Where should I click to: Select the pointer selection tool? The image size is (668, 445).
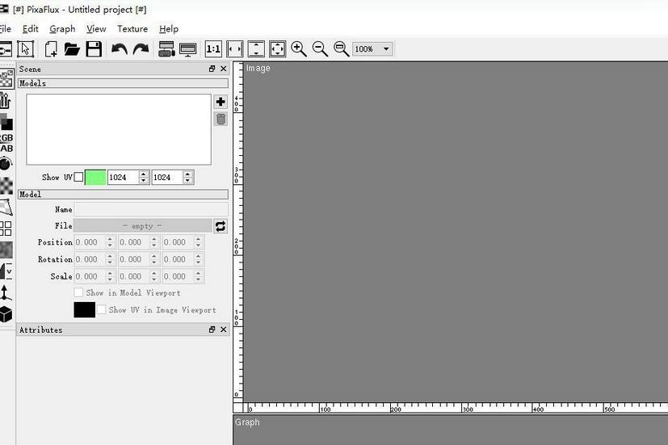26,49
